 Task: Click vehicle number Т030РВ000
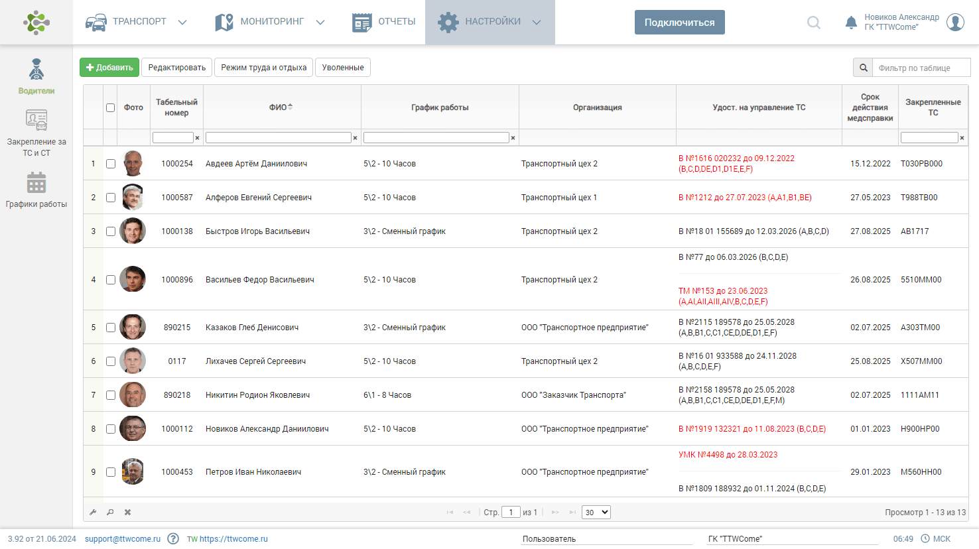(x=921, y=164)
